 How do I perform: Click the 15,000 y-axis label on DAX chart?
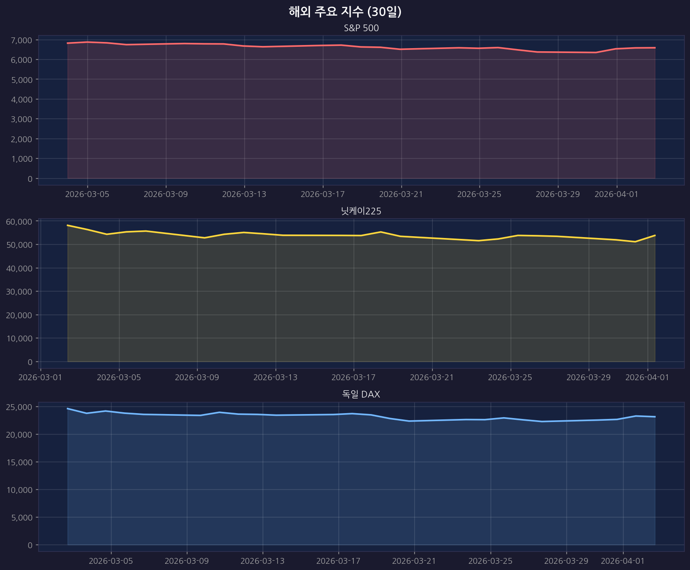pyautogui.click(x=19, y=462)
